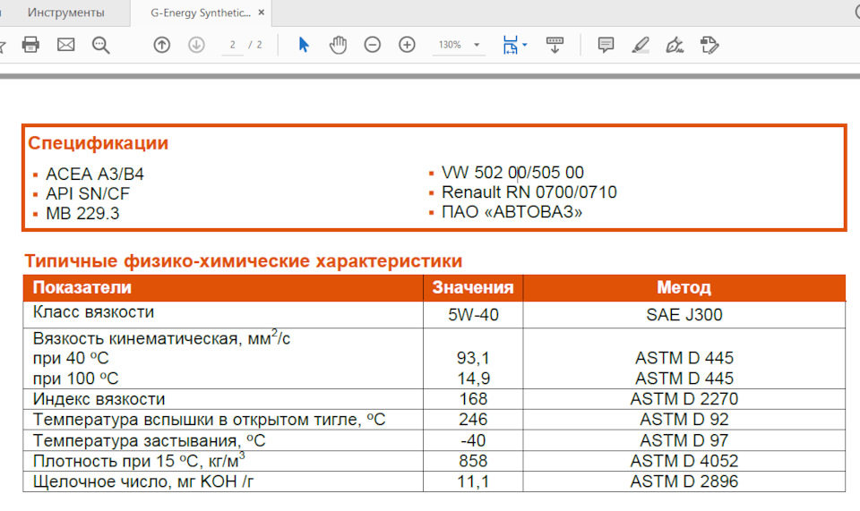The height and width of the screenshot is (511, 860).
Task: Zoom out with minus button
Action: (x=373, y=45)
